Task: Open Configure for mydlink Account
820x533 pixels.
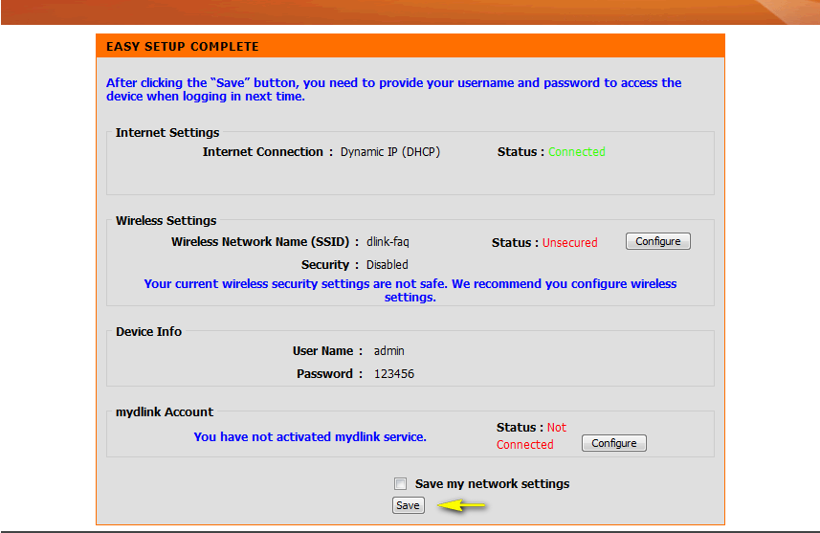Action: point(613,443)
